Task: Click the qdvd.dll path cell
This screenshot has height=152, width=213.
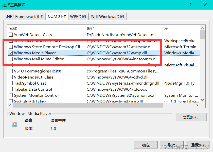Action: [x=117, y=77]
